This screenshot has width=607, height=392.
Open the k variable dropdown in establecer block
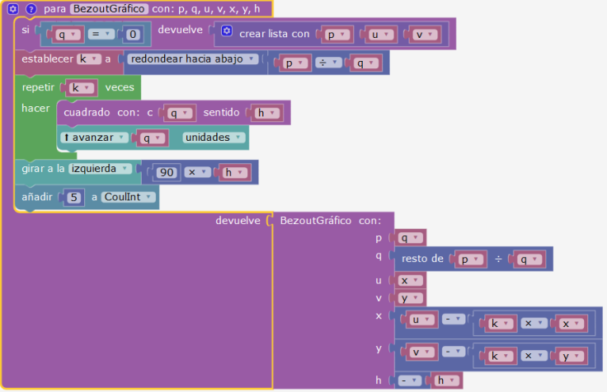tap(89, 58)
